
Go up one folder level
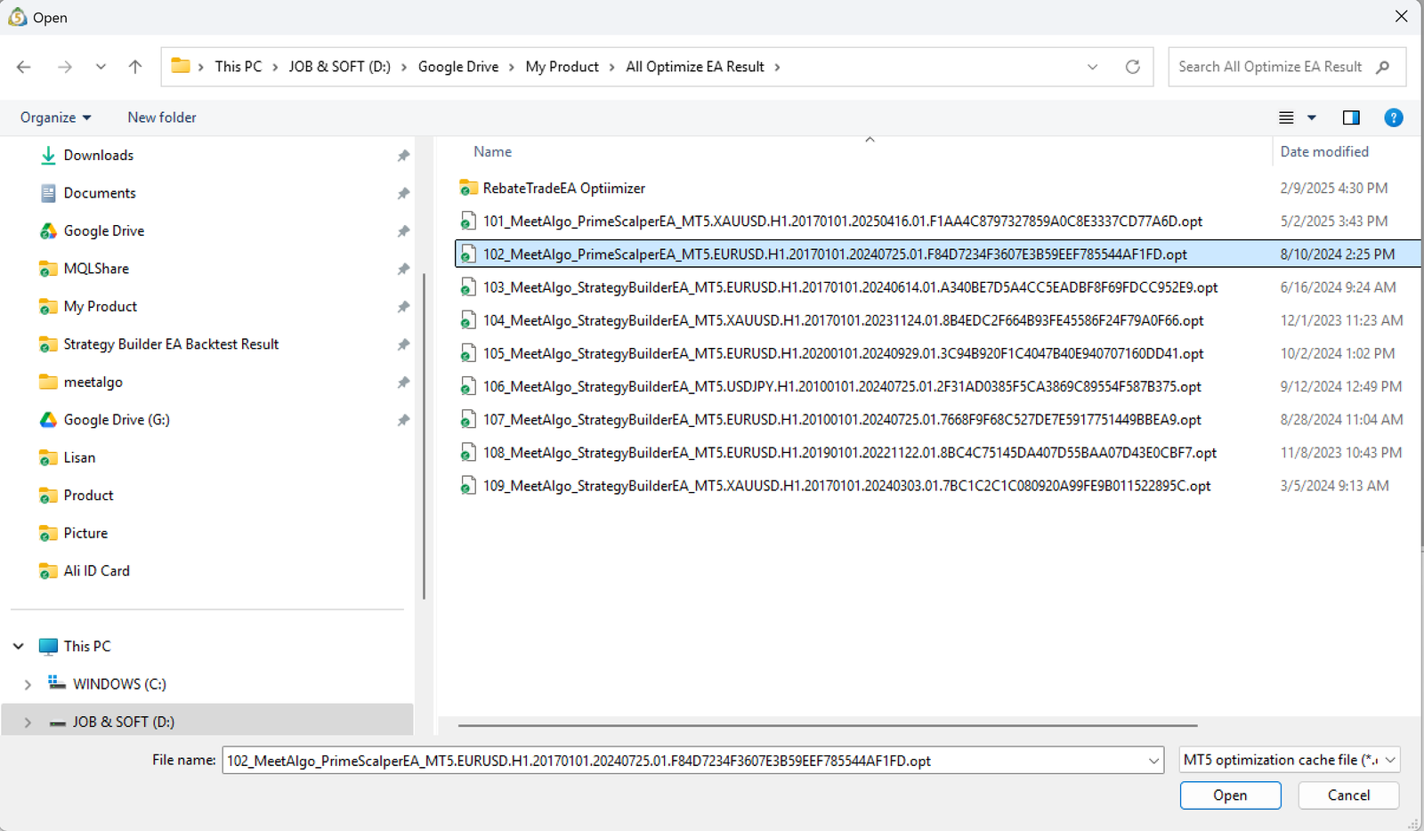click(135, 67)
